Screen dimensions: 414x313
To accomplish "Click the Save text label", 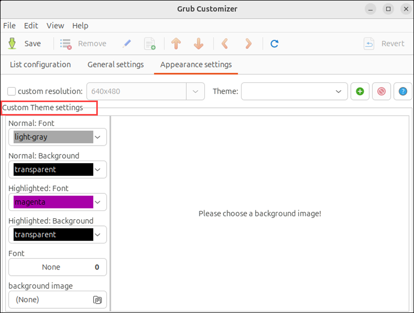I will point(33,44).
